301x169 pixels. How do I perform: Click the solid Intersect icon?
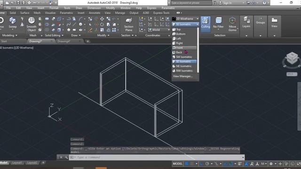[47, 30]
